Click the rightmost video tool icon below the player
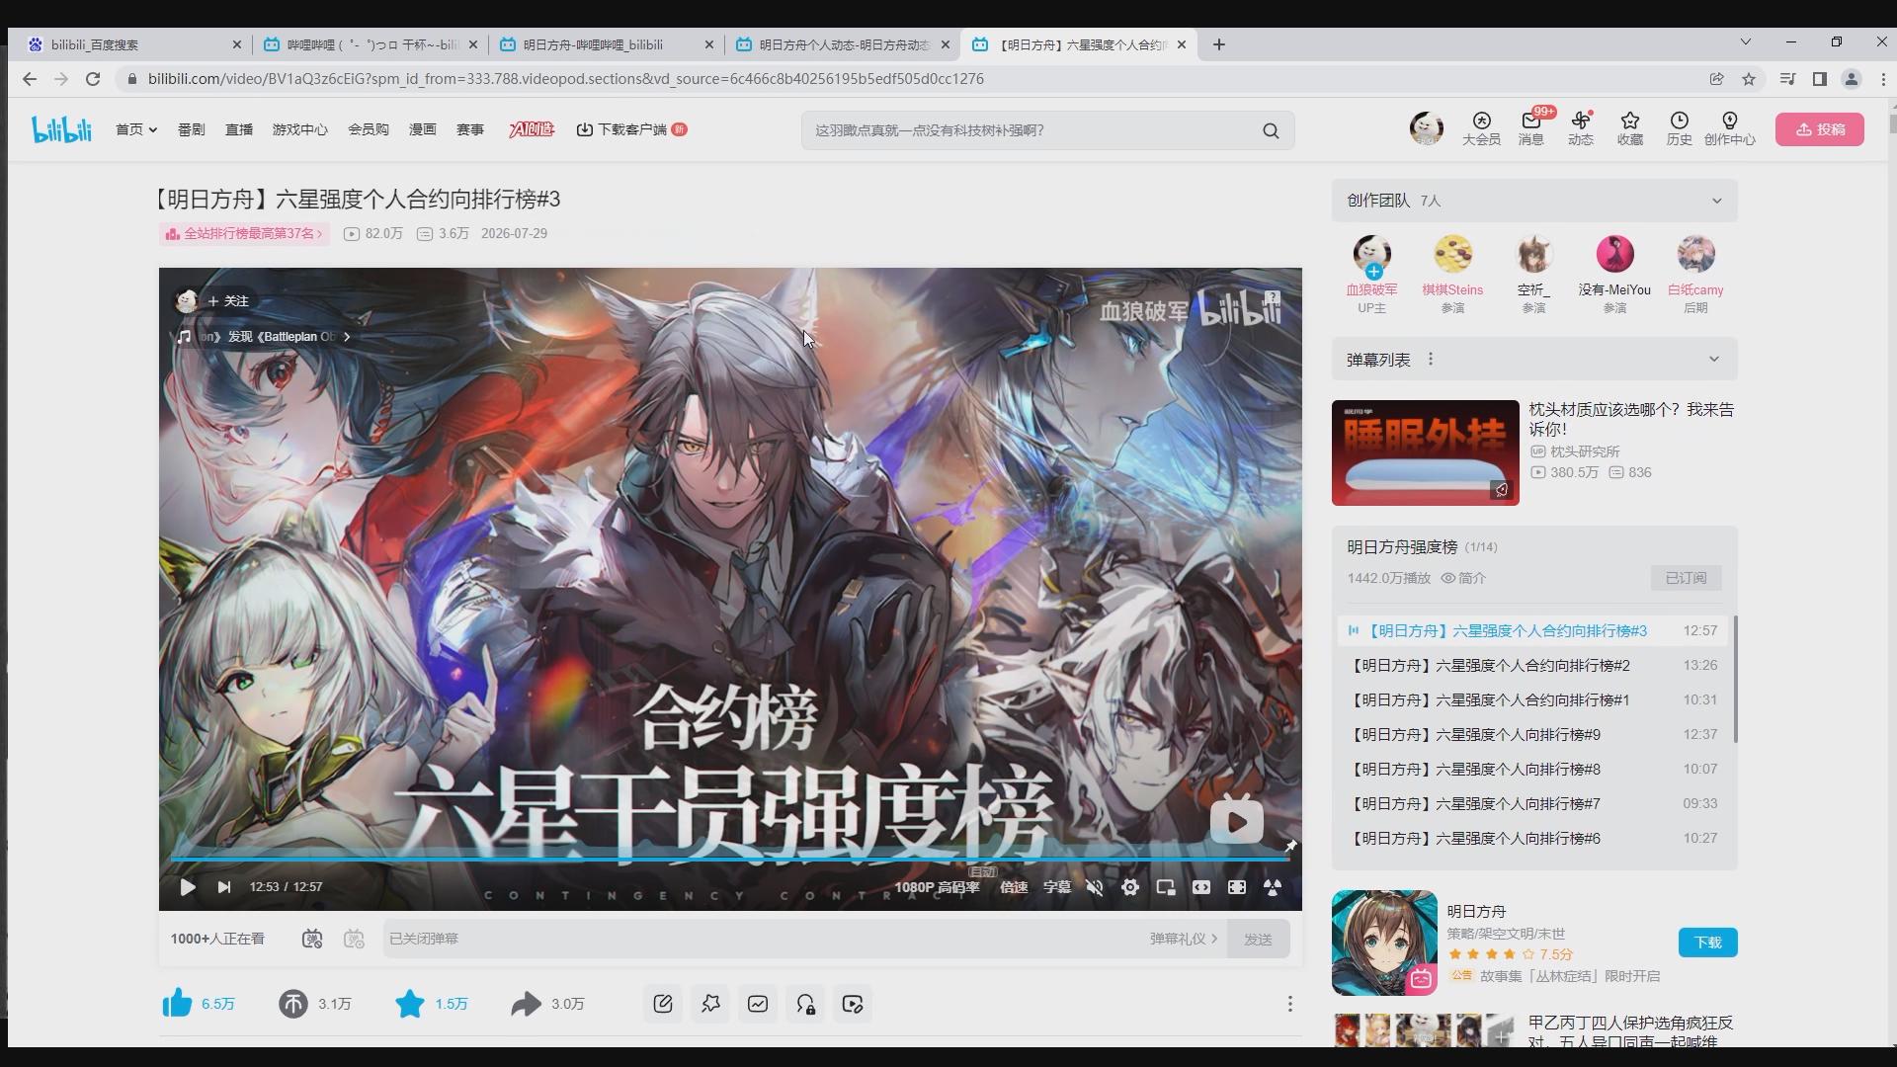The width and height of the screenshot is (1897, 1067). coord(853,1004)
